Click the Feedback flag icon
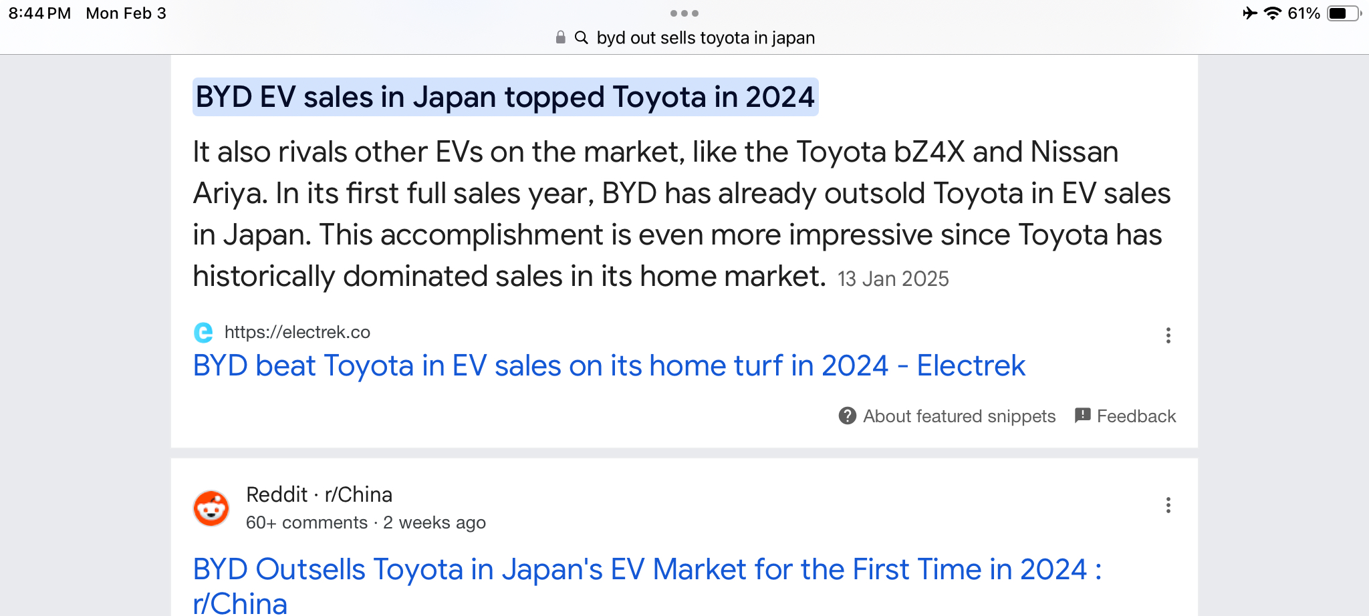Image resolution: width=1369 pixels, height=616 pixels. [x=1082, y=416]
